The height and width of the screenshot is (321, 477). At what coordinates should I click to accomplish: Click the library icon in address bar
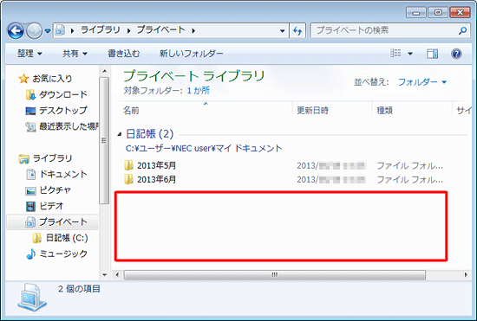[x=60, y=30]
